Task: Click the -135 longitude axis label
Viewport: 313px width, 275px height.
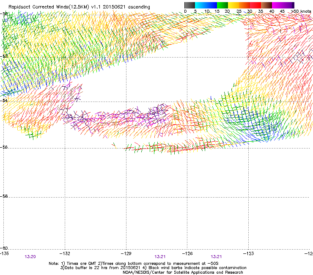Action: click(4, 253)
